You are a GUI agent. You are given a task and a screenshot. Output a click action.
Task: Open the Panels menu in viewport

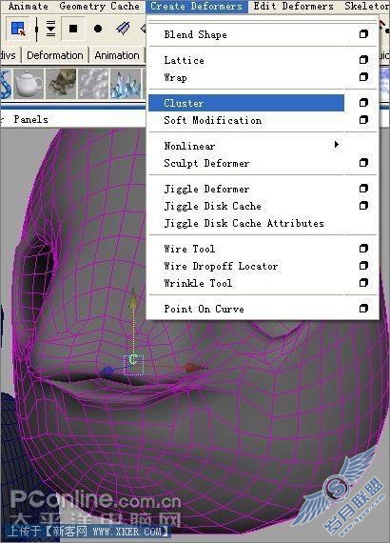tap(30, 119)
